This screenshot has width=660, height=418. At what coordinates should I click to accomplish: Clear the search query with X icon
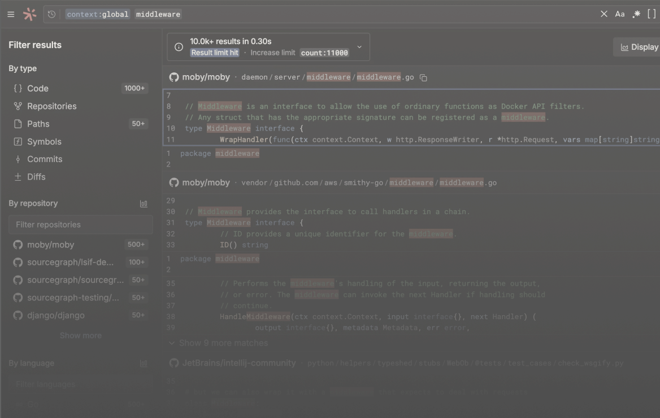click(604, 14)
